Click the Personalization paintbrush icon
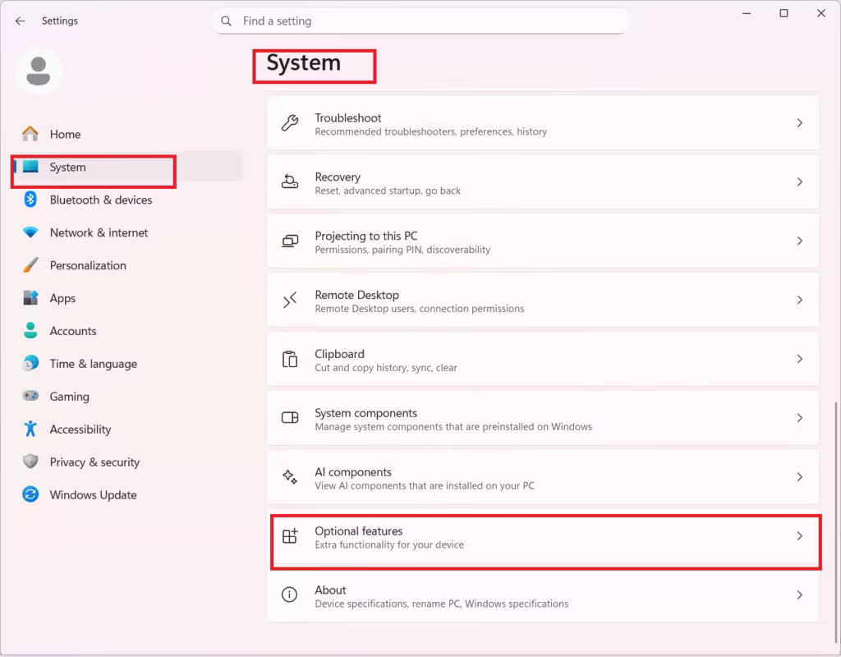Viewport: 841px width, 657px height. click(x=30, y=265)
